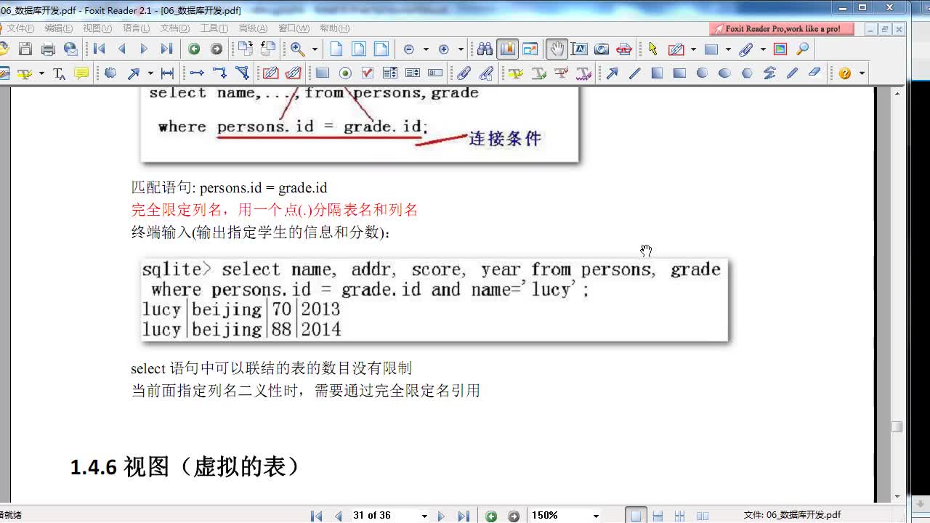Open the attachment paperclip dropdown arrow
Image resolution: width=930 pixels, height=523 pixels.
tap(763, 49)
